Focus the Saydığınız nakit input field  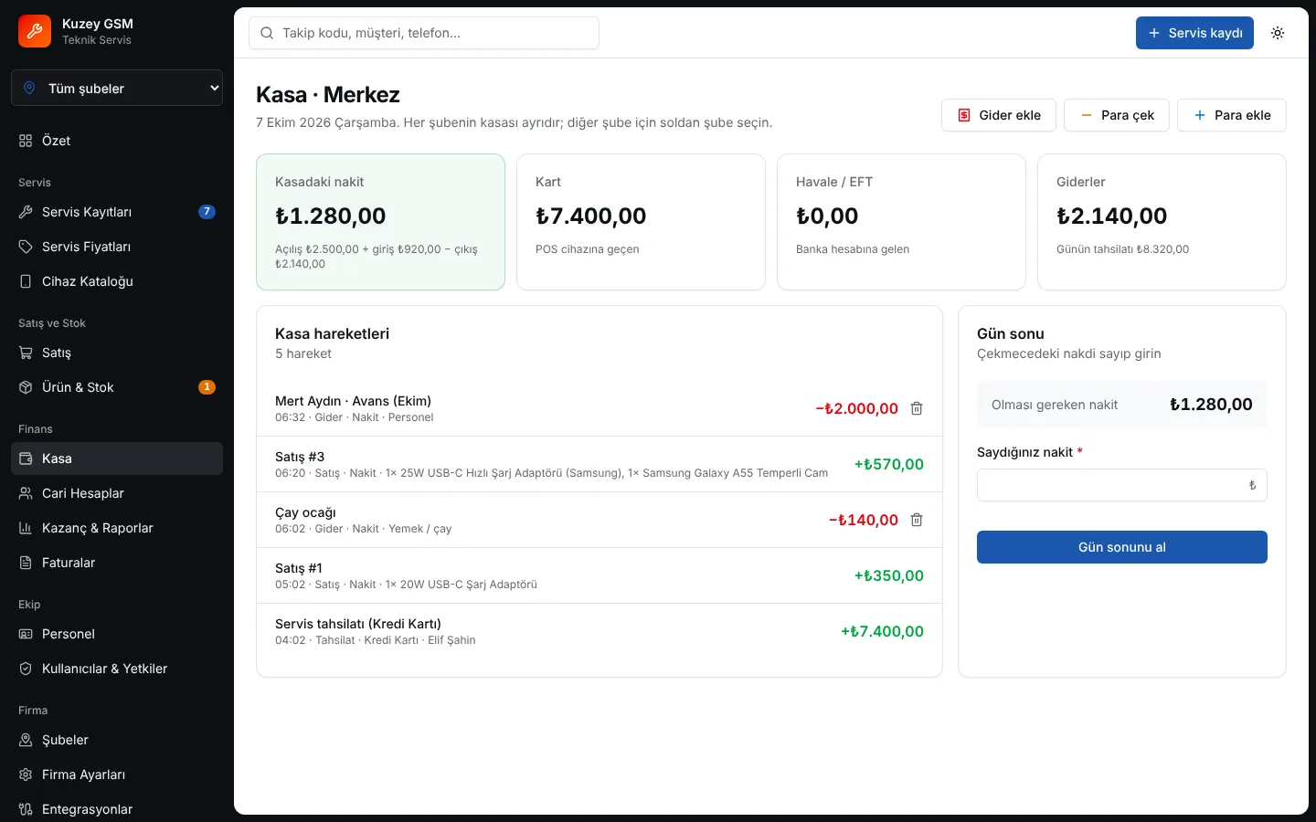click(x=1122, y=485)
